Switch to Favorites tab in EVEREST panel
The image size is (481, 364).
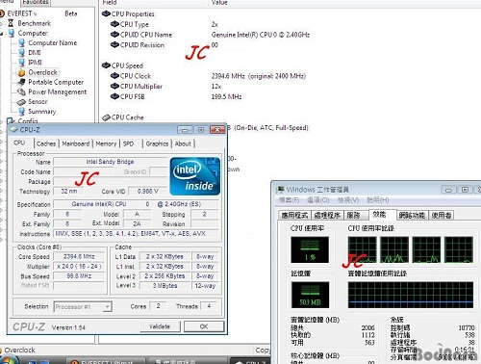pyautogui.click(x=36, y=3)
